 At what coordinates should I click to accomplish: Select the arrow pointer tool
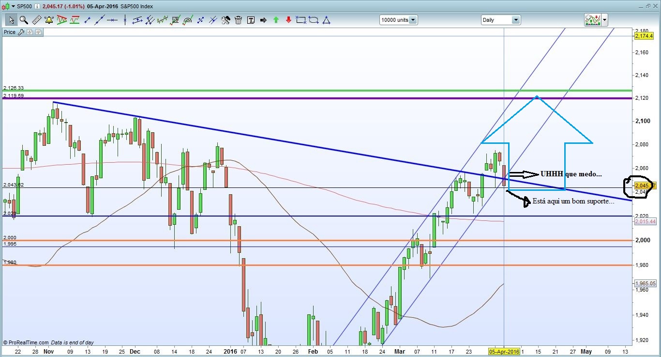[x=11, y=20]
